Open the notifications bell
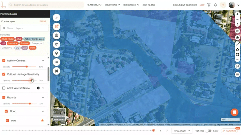Viewport: 241px width, 135px height. [216, 5]
